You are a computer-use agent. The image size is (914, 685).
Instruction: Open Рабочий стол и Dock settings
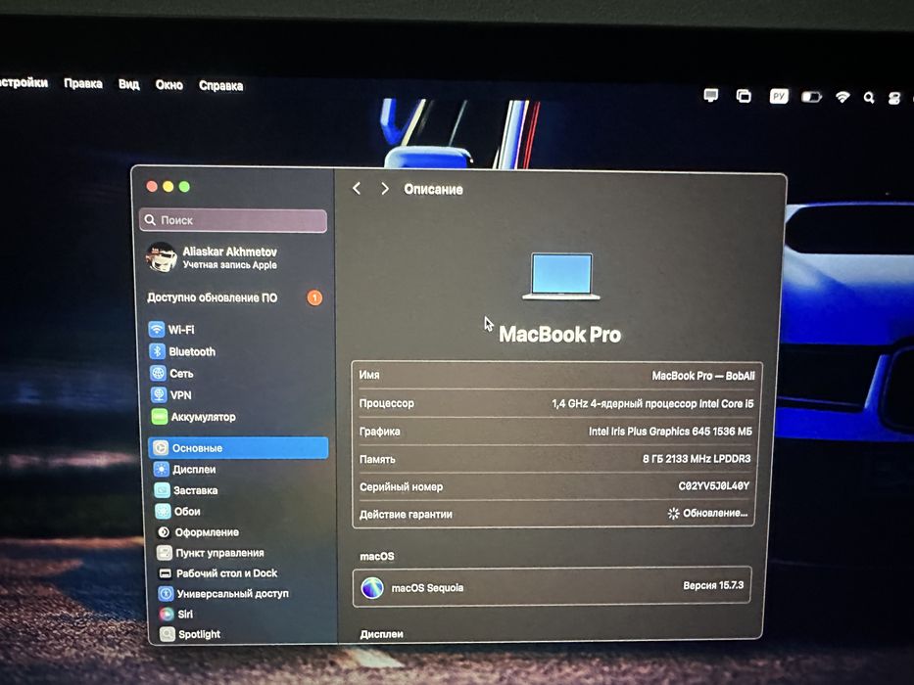pyautogui.click(x=218, y=573)
